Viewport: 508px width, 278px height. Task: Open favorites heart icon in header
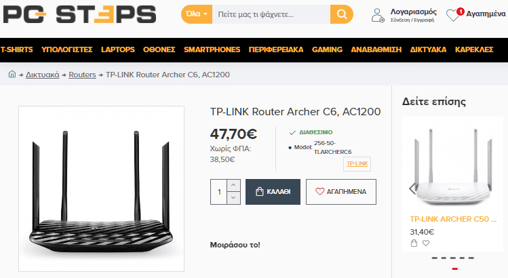click(453, 15)
